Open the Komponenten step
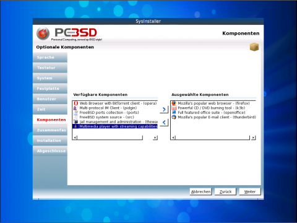The image size is (297, 223). pyautogui.click(x=50, y=120)
